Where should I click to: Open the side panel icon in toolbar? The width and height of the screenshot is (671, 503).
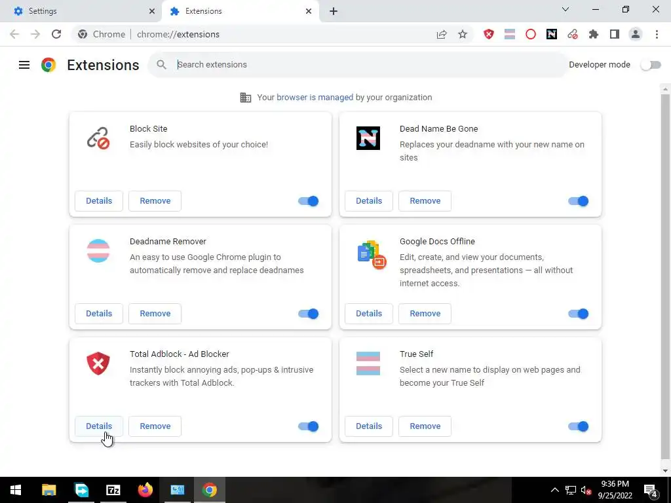click(615, 34)
